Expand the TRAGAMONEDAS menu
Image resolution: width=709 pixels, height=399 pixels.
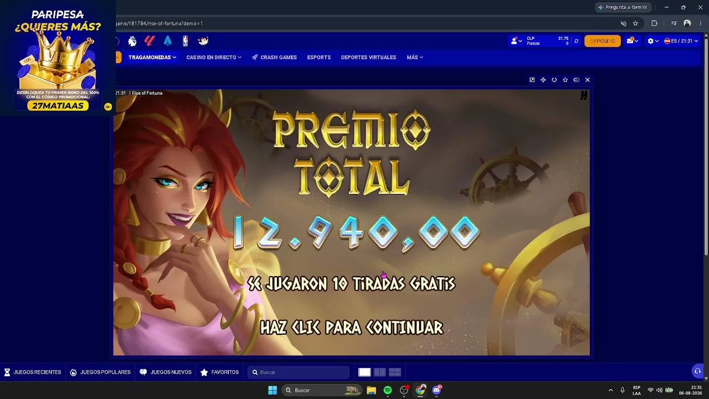click(152, 57)
